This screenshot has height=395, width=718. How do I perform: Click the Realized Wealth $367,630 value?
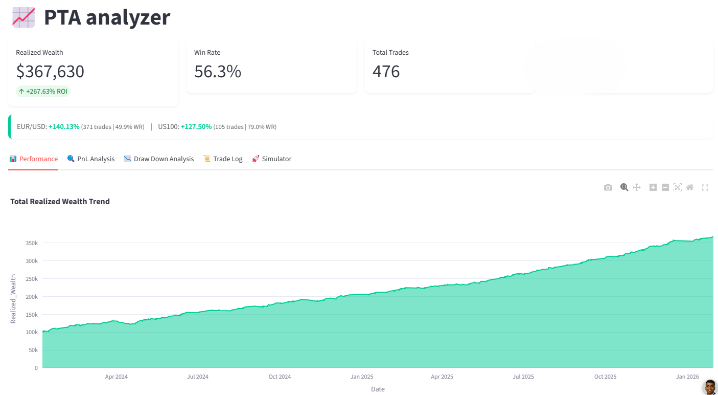point(50,72)
